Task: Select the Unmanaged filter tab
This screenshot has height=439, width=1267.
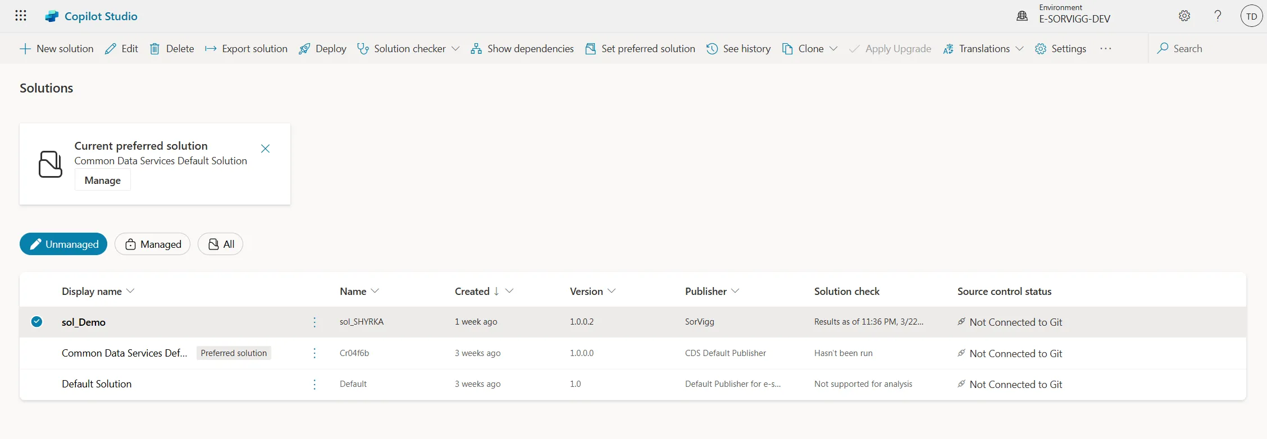Action: [x=63, y=244]
